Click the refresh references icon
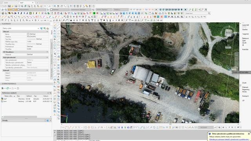 [x=7, y=88]
